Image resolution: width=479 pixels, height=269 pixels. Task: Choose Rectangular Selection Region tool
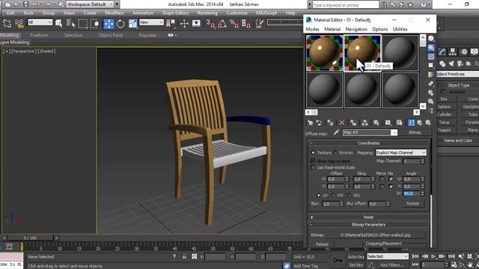[x=82, y=24]
